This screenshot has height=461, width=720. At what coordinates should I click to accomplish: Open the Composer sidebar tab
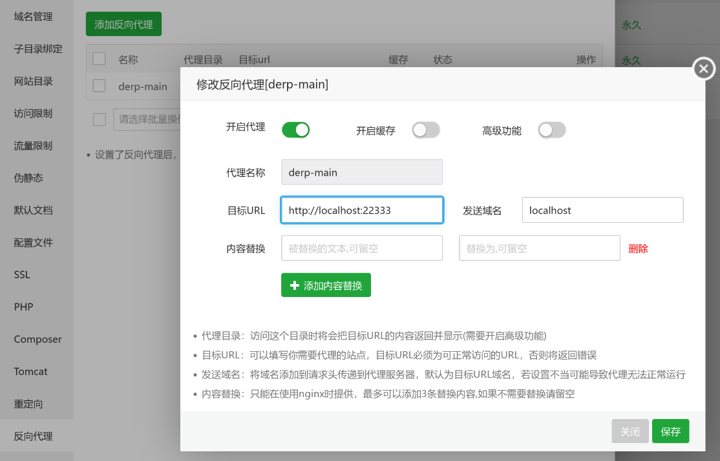(37, 340)
